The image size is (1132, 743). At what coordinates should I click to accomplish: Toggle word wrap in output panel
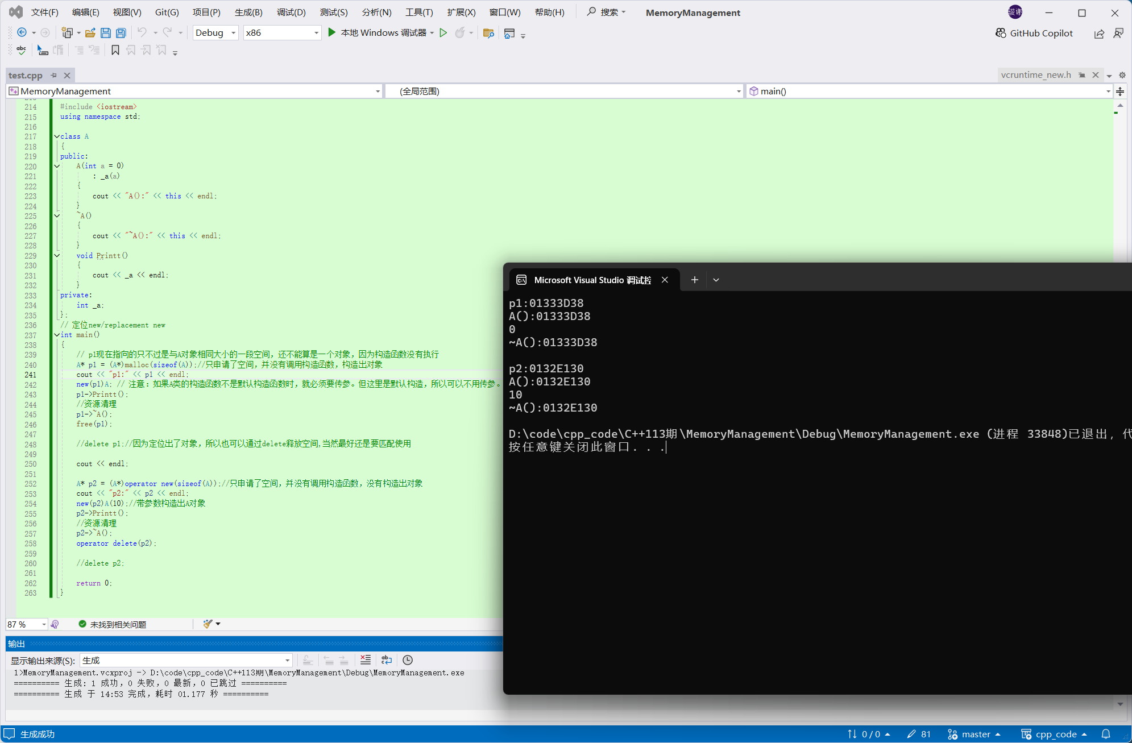387,660
